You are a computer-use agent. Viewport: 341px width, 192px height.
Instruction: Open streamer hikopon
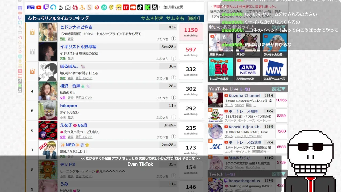pos(68,106)
